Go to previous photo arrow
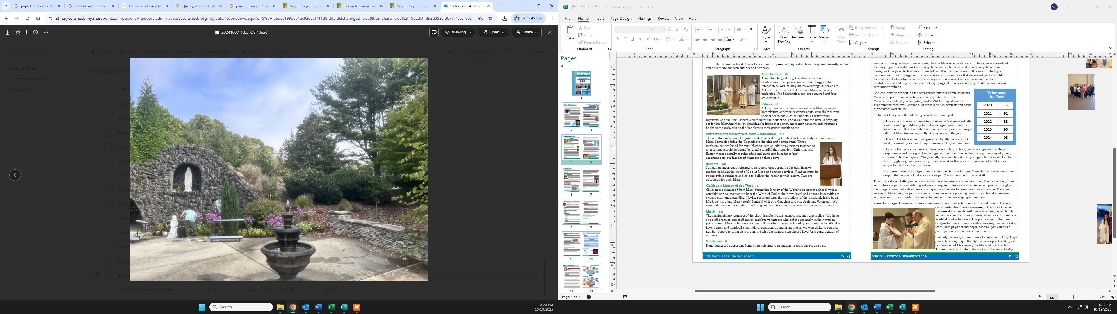 click(x=15, y=175)
